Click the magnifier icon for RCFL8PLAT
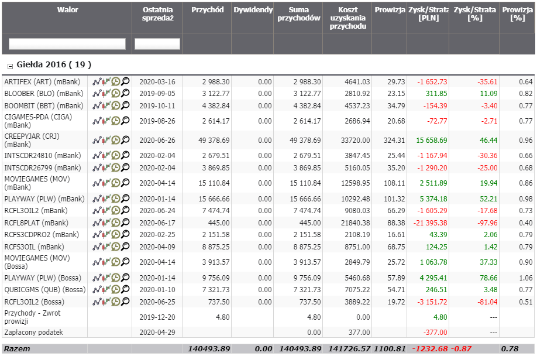Viewport: 537px width, 356px height. pos(125,222)
